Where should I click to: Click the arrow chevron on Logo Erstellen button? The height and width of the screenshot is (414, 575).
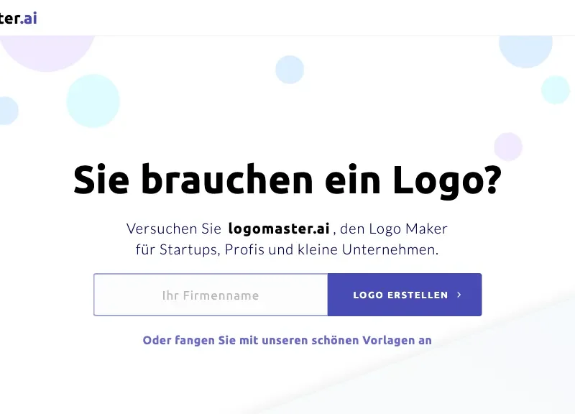point(459,295)
